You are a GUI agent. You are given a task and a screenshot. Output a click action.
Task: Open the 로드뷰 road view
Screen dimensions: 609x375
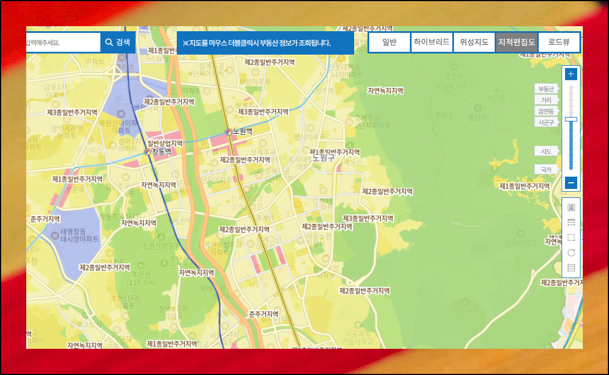(559, 42)
